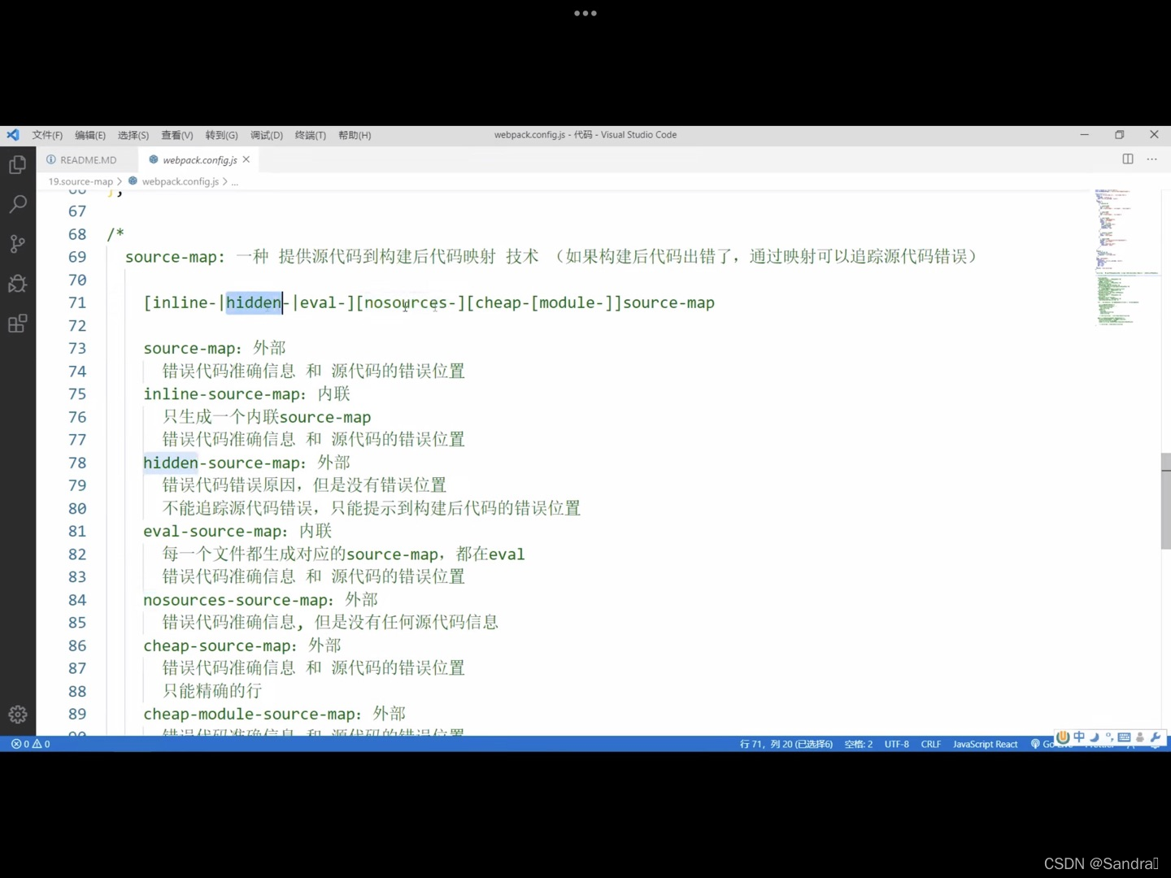Close the webpack.config.js tab
Viewport: 1171px width, 878px height.
pos(246,159)
